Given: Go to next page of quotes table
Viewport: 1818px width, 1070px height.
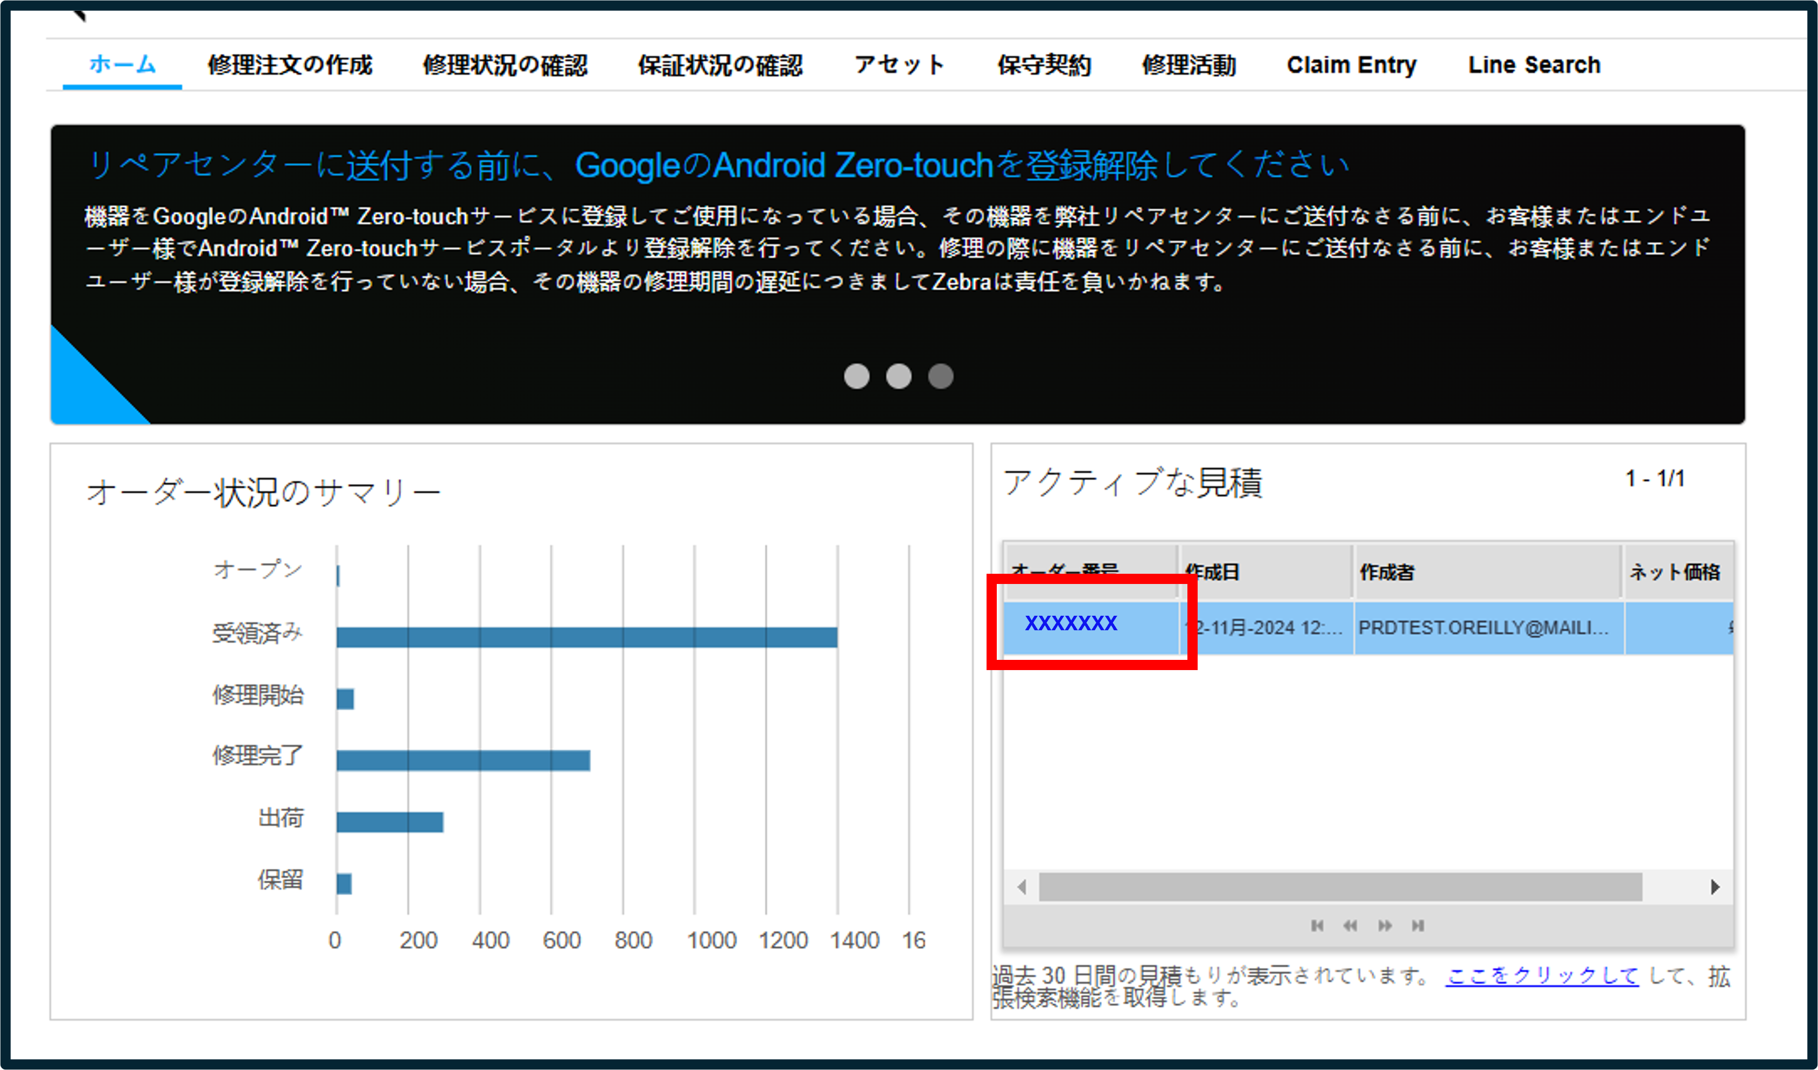Looking at the screenshot, I should (x=1385, y=925).
